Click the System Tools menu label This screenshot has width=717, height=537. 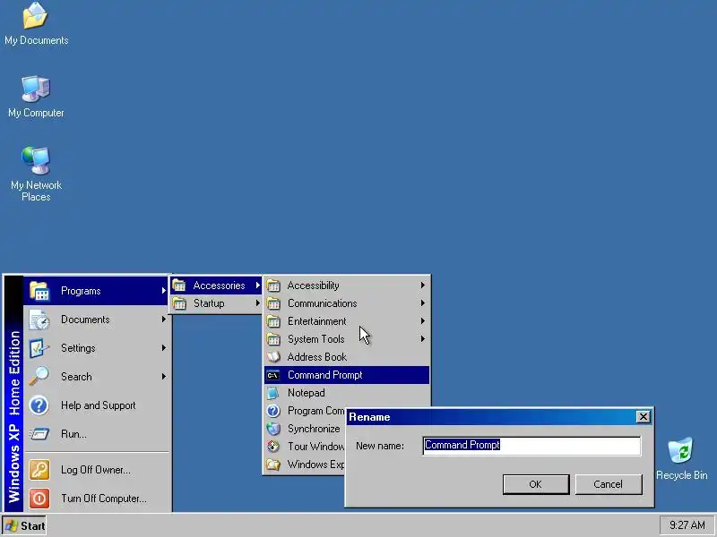coord(315,339)
